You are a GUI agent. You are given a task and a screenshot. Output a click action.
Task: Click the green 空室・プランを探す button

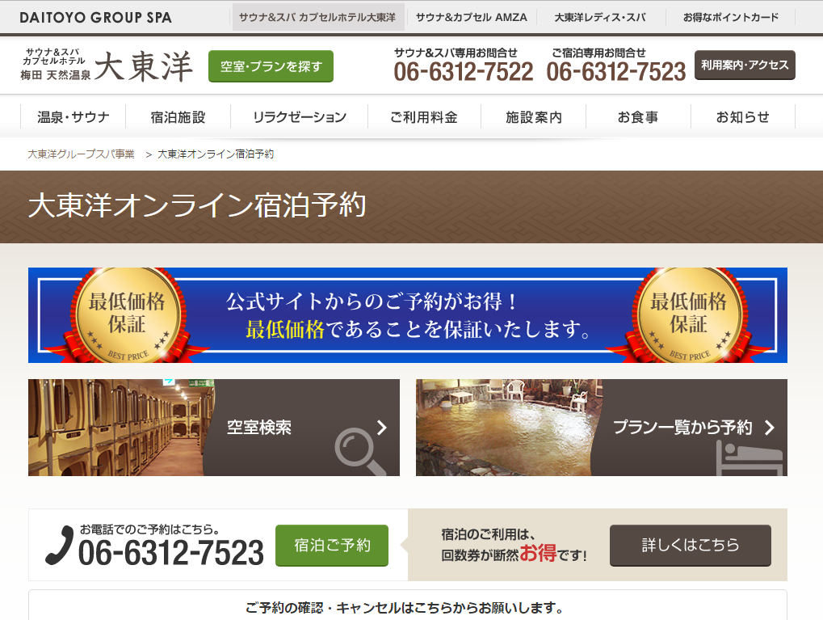point(271,66)
